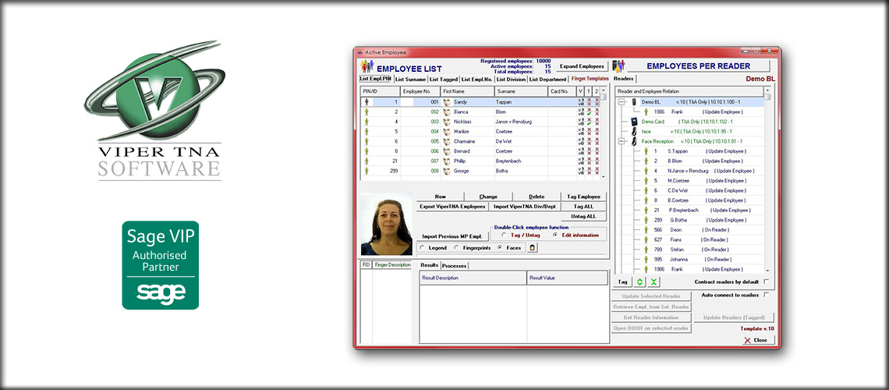Image resolution: width=889 pixels, height=390 pixels.
Task: Switch to the List Tagged tab
Action: pos(444,80)
